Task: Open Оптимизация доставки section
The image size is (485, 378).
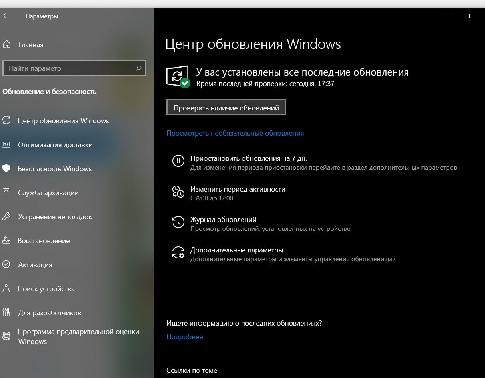Action: 55,144
